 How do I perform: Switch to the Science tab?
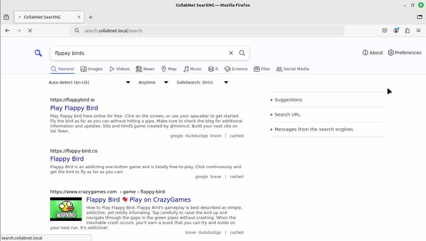click(236, 69)
